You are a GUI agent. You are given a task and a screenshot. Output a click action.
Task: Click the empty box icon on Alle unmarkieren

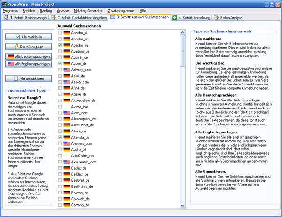pos(16,78)
